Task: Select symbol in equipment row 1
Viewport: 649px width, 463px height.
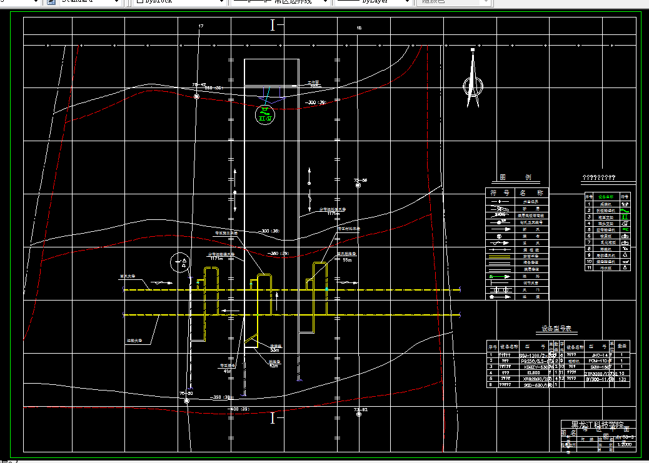Action: [x=625, y=204]
